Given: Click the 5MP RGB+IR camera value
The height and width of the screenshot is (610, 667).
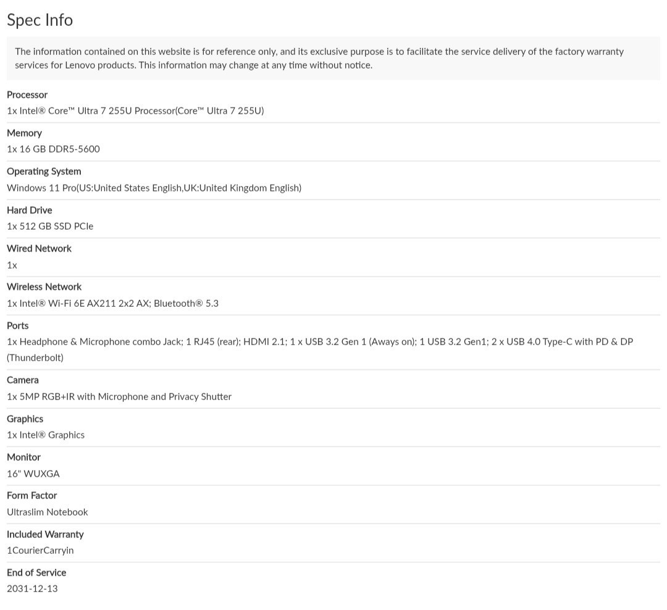Looking at the screenshot, I should pos(119,396).
